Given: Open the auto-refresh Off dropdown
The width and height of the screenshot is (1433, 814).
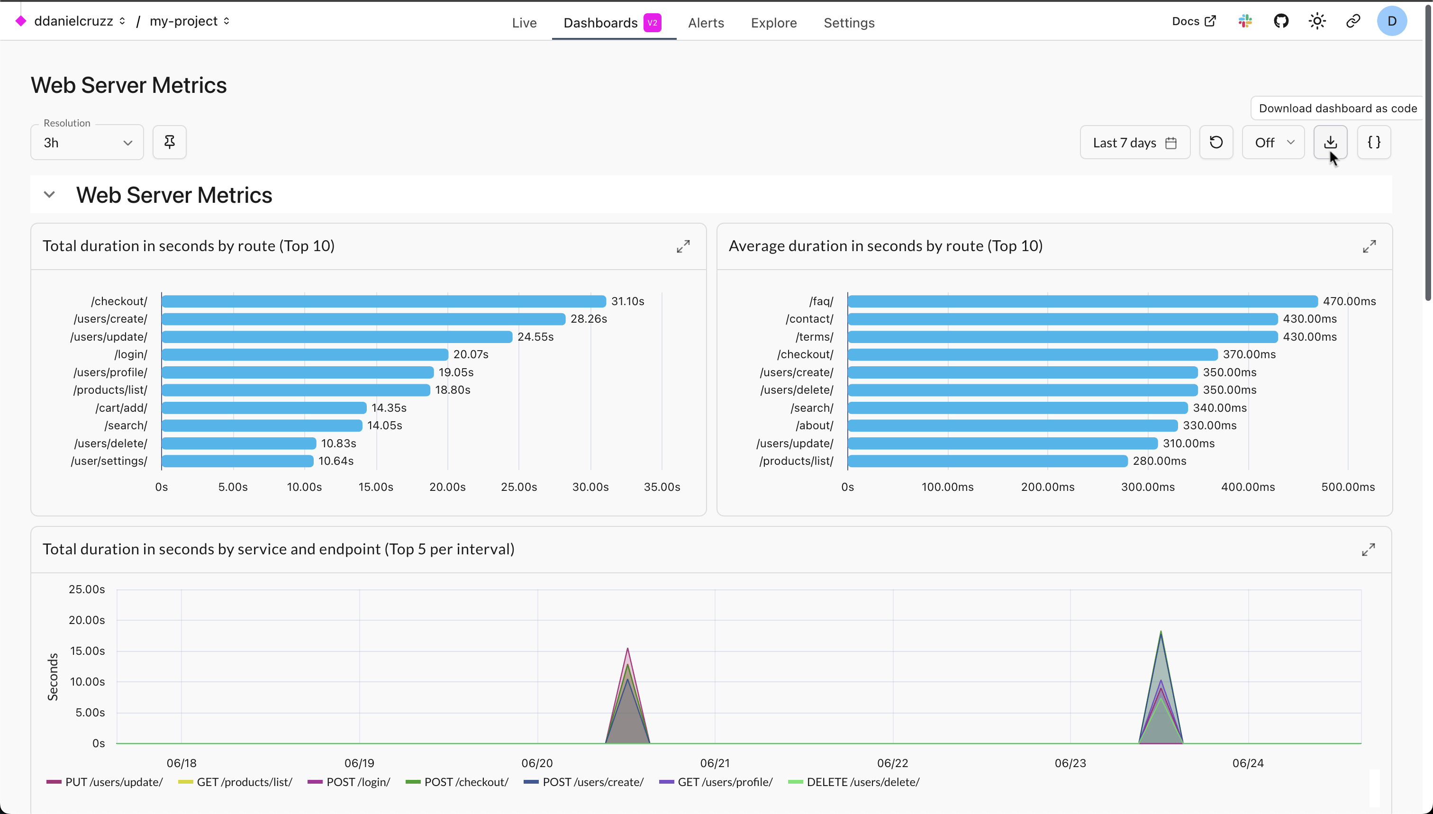Looking at the screenshot, I should click(1273, 142).
